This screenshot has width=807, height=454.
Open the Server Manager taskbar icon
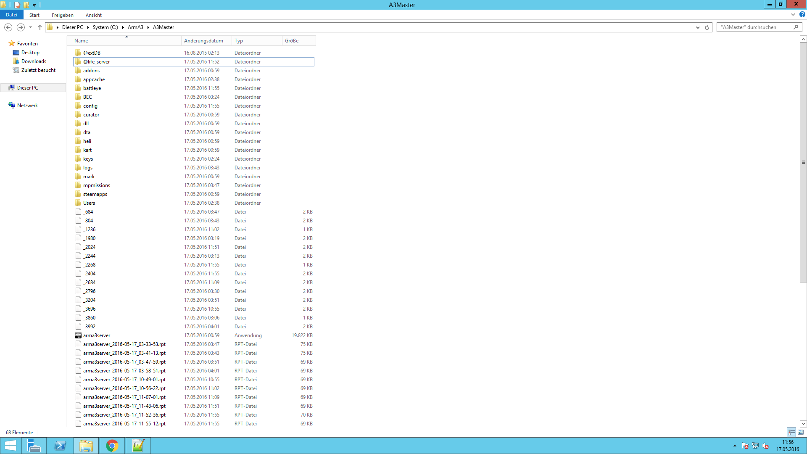point(34,446)
